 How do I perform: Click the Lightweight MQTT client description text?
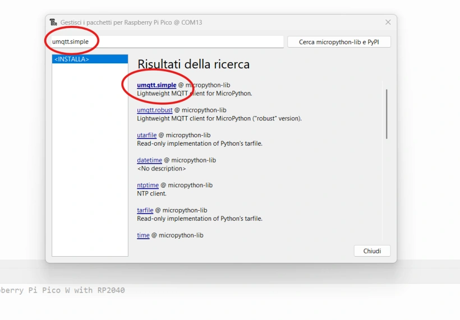tap(195, 94)
